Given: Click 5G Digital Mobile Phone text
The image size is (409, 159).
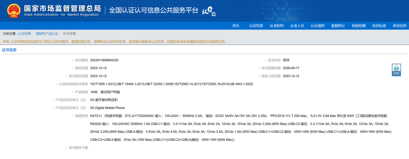Looking at the screenshot, I should coord(107,108).
